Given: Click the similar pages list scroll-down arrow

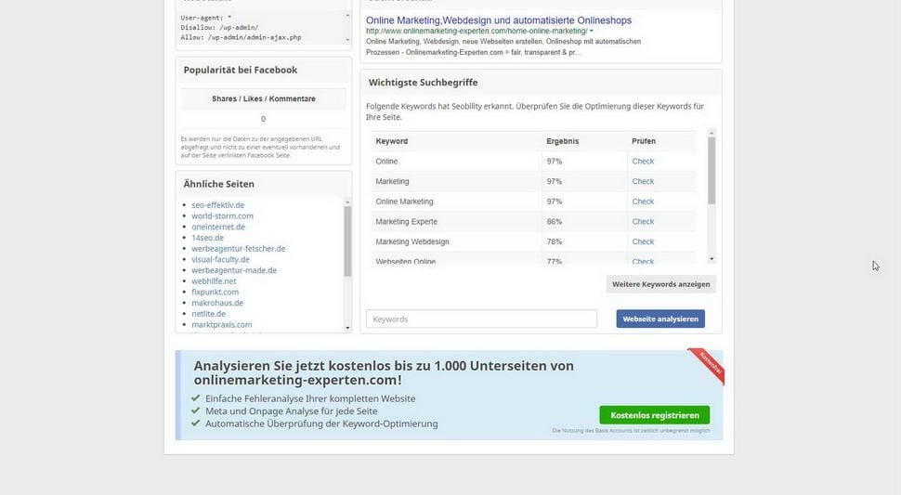Looking at the screenshot, I should pos(347,327).
